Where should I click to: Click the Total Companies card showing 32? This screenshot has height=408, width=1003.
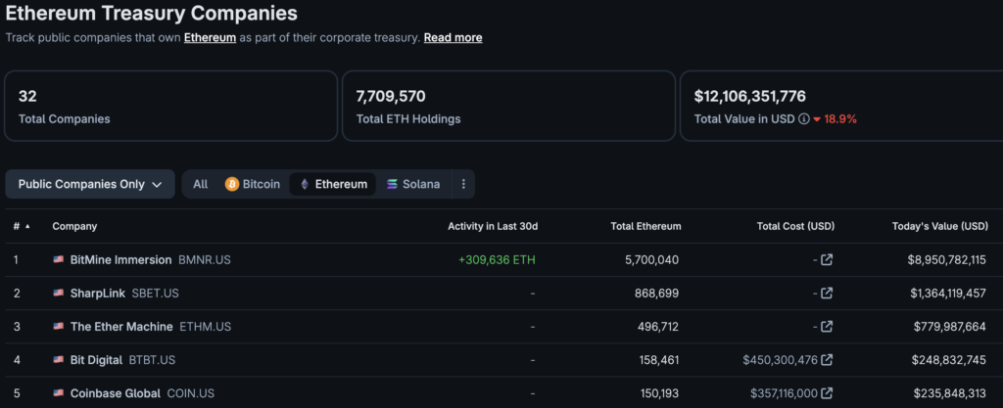[x=170, y=106]
